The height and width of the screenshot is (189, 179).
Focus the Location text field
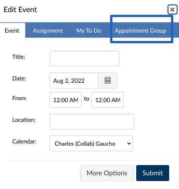point(92,121)
